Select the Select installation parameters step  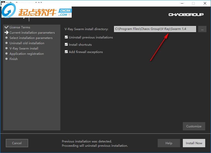31,38
